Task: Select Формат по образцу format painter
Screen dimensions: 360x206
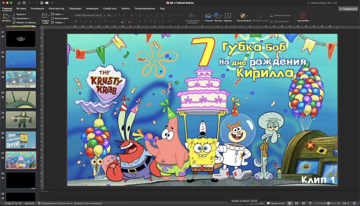Action: (x=24, y=22)
